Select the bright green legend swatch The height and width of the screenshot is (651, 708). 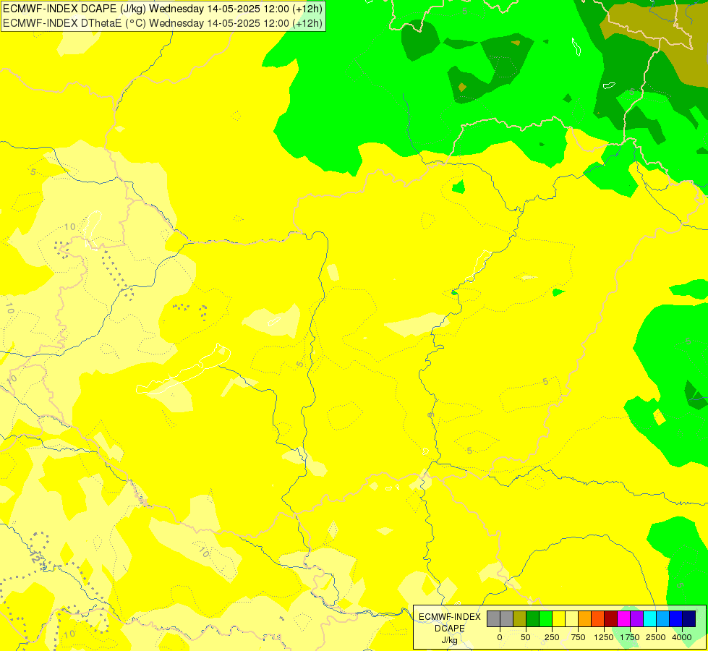545,619
